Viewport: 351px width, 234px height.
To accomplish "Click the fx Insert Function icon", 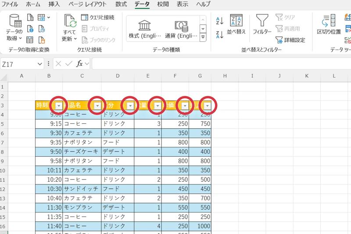I will (79, 64).
